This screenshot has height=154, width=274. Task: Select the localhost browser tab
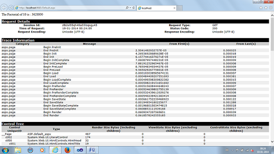point(157,8)
